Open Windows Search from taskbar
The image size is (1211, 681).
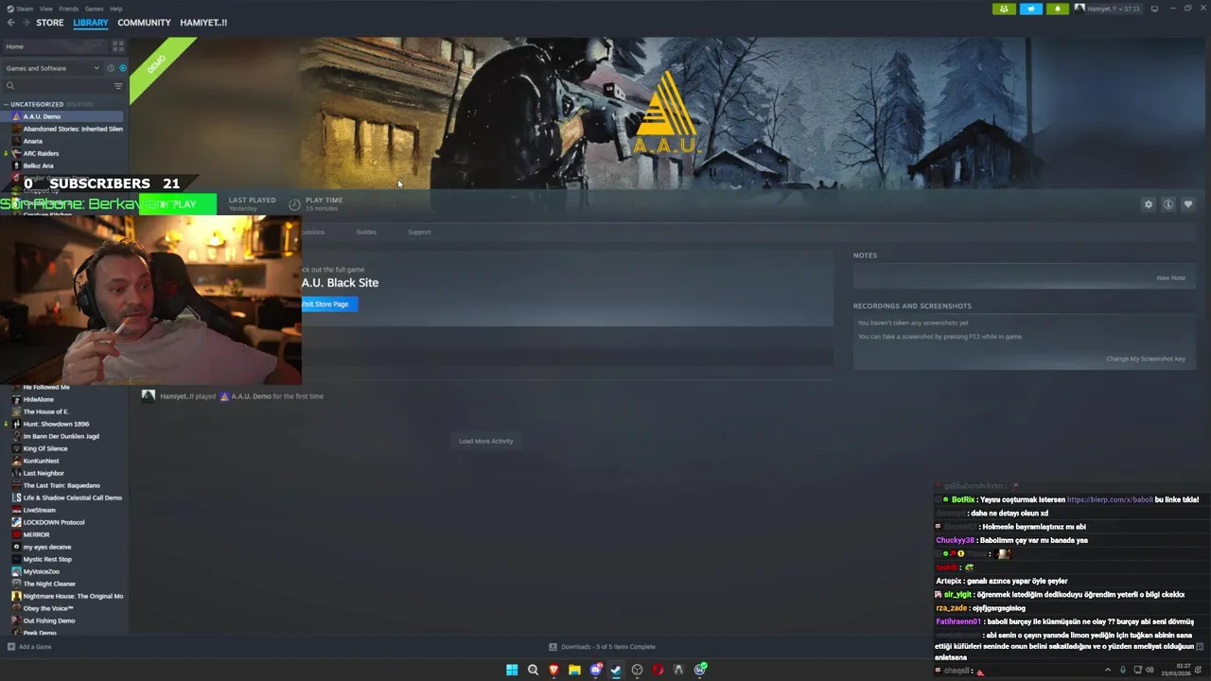533,670
